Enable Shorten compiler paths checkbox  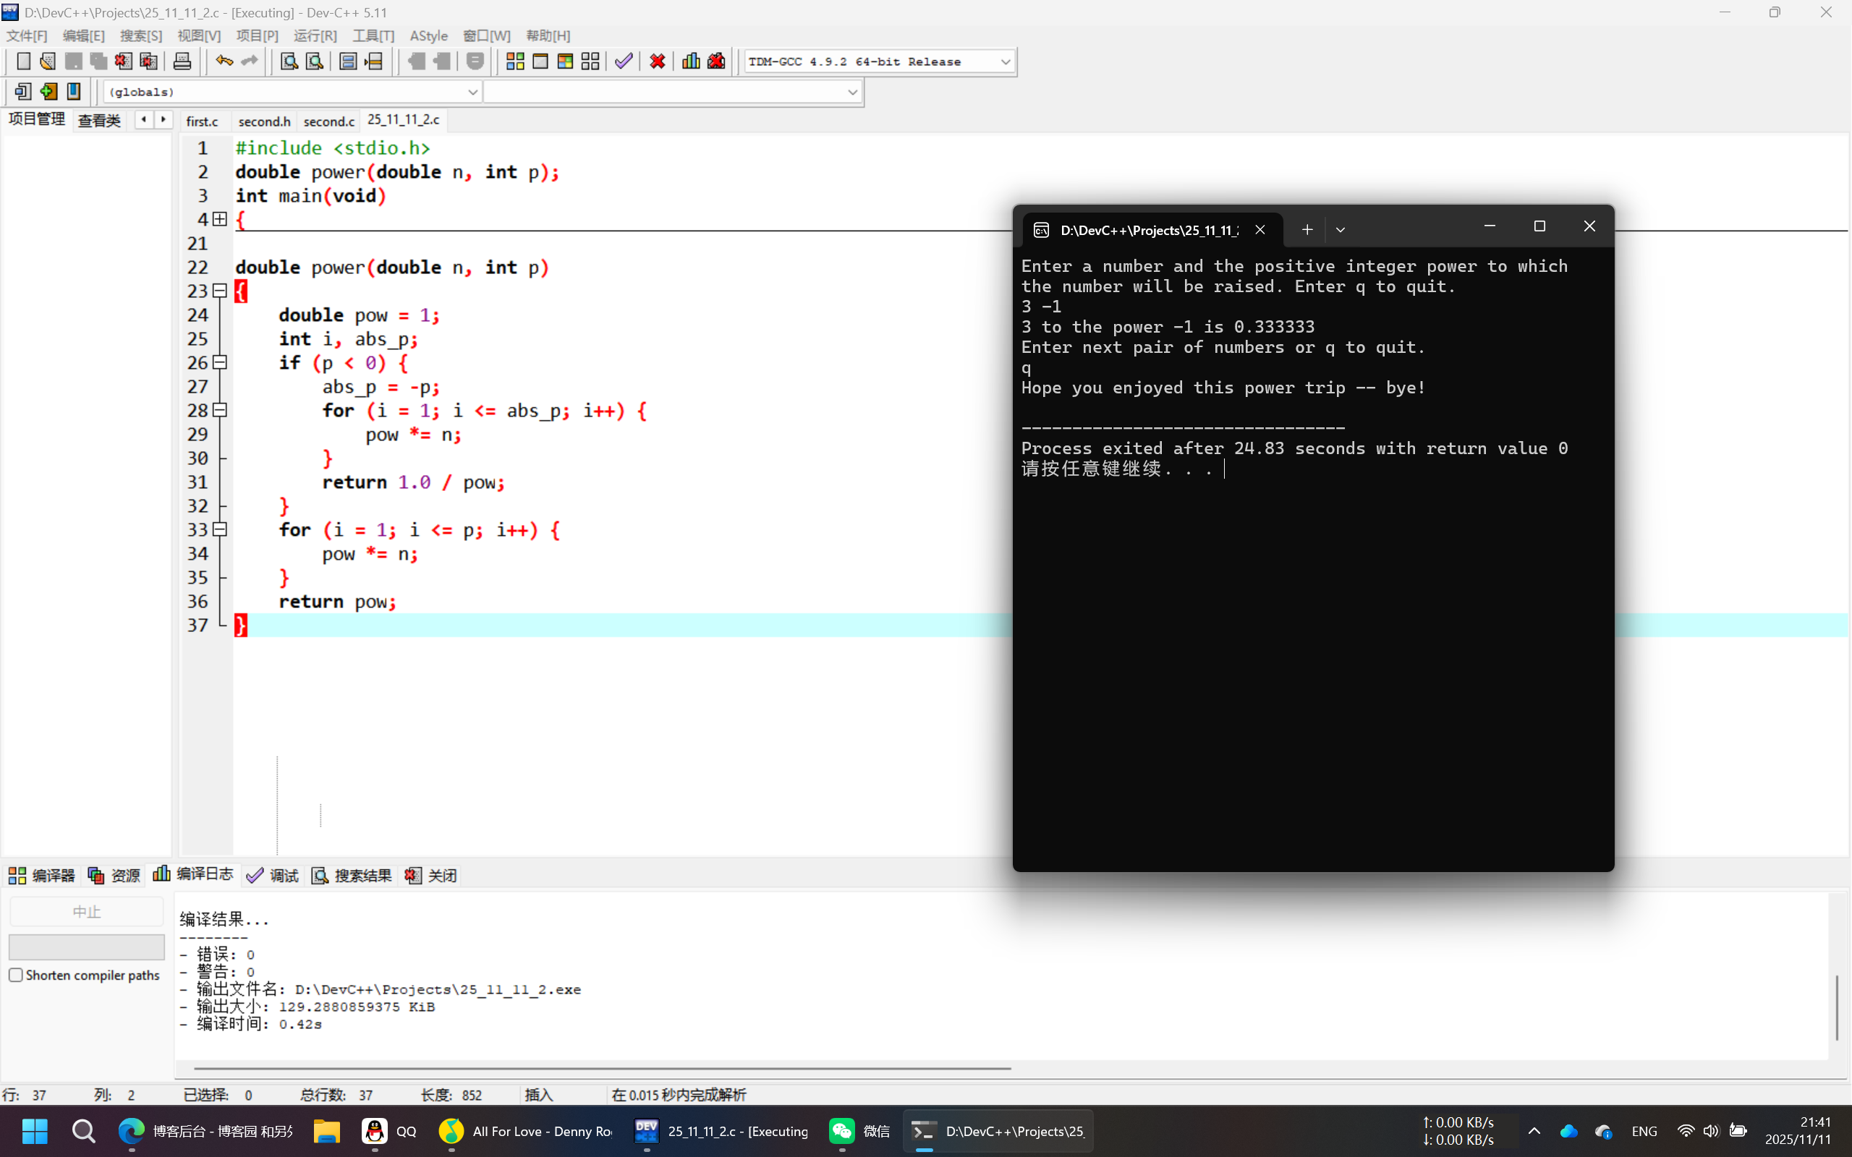[x=16, y=975]
